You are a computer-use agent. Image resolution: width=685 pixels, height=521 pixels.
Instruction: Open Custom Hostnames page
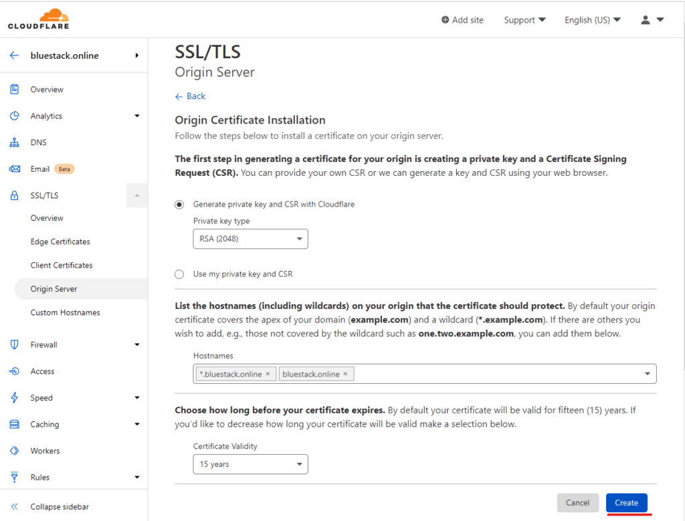pyautogui.click(x=65, y=312)
